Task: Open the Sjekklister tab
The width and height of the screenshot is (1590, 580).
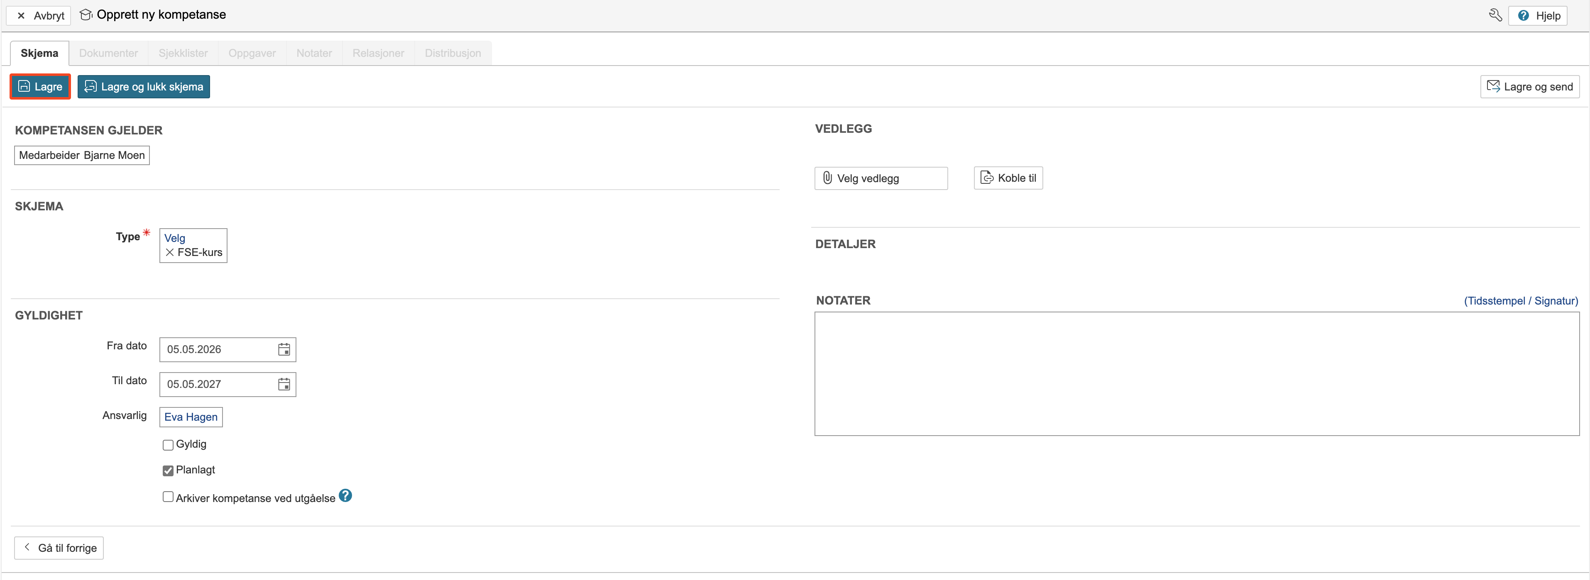Action: click(x=183, y=53)
